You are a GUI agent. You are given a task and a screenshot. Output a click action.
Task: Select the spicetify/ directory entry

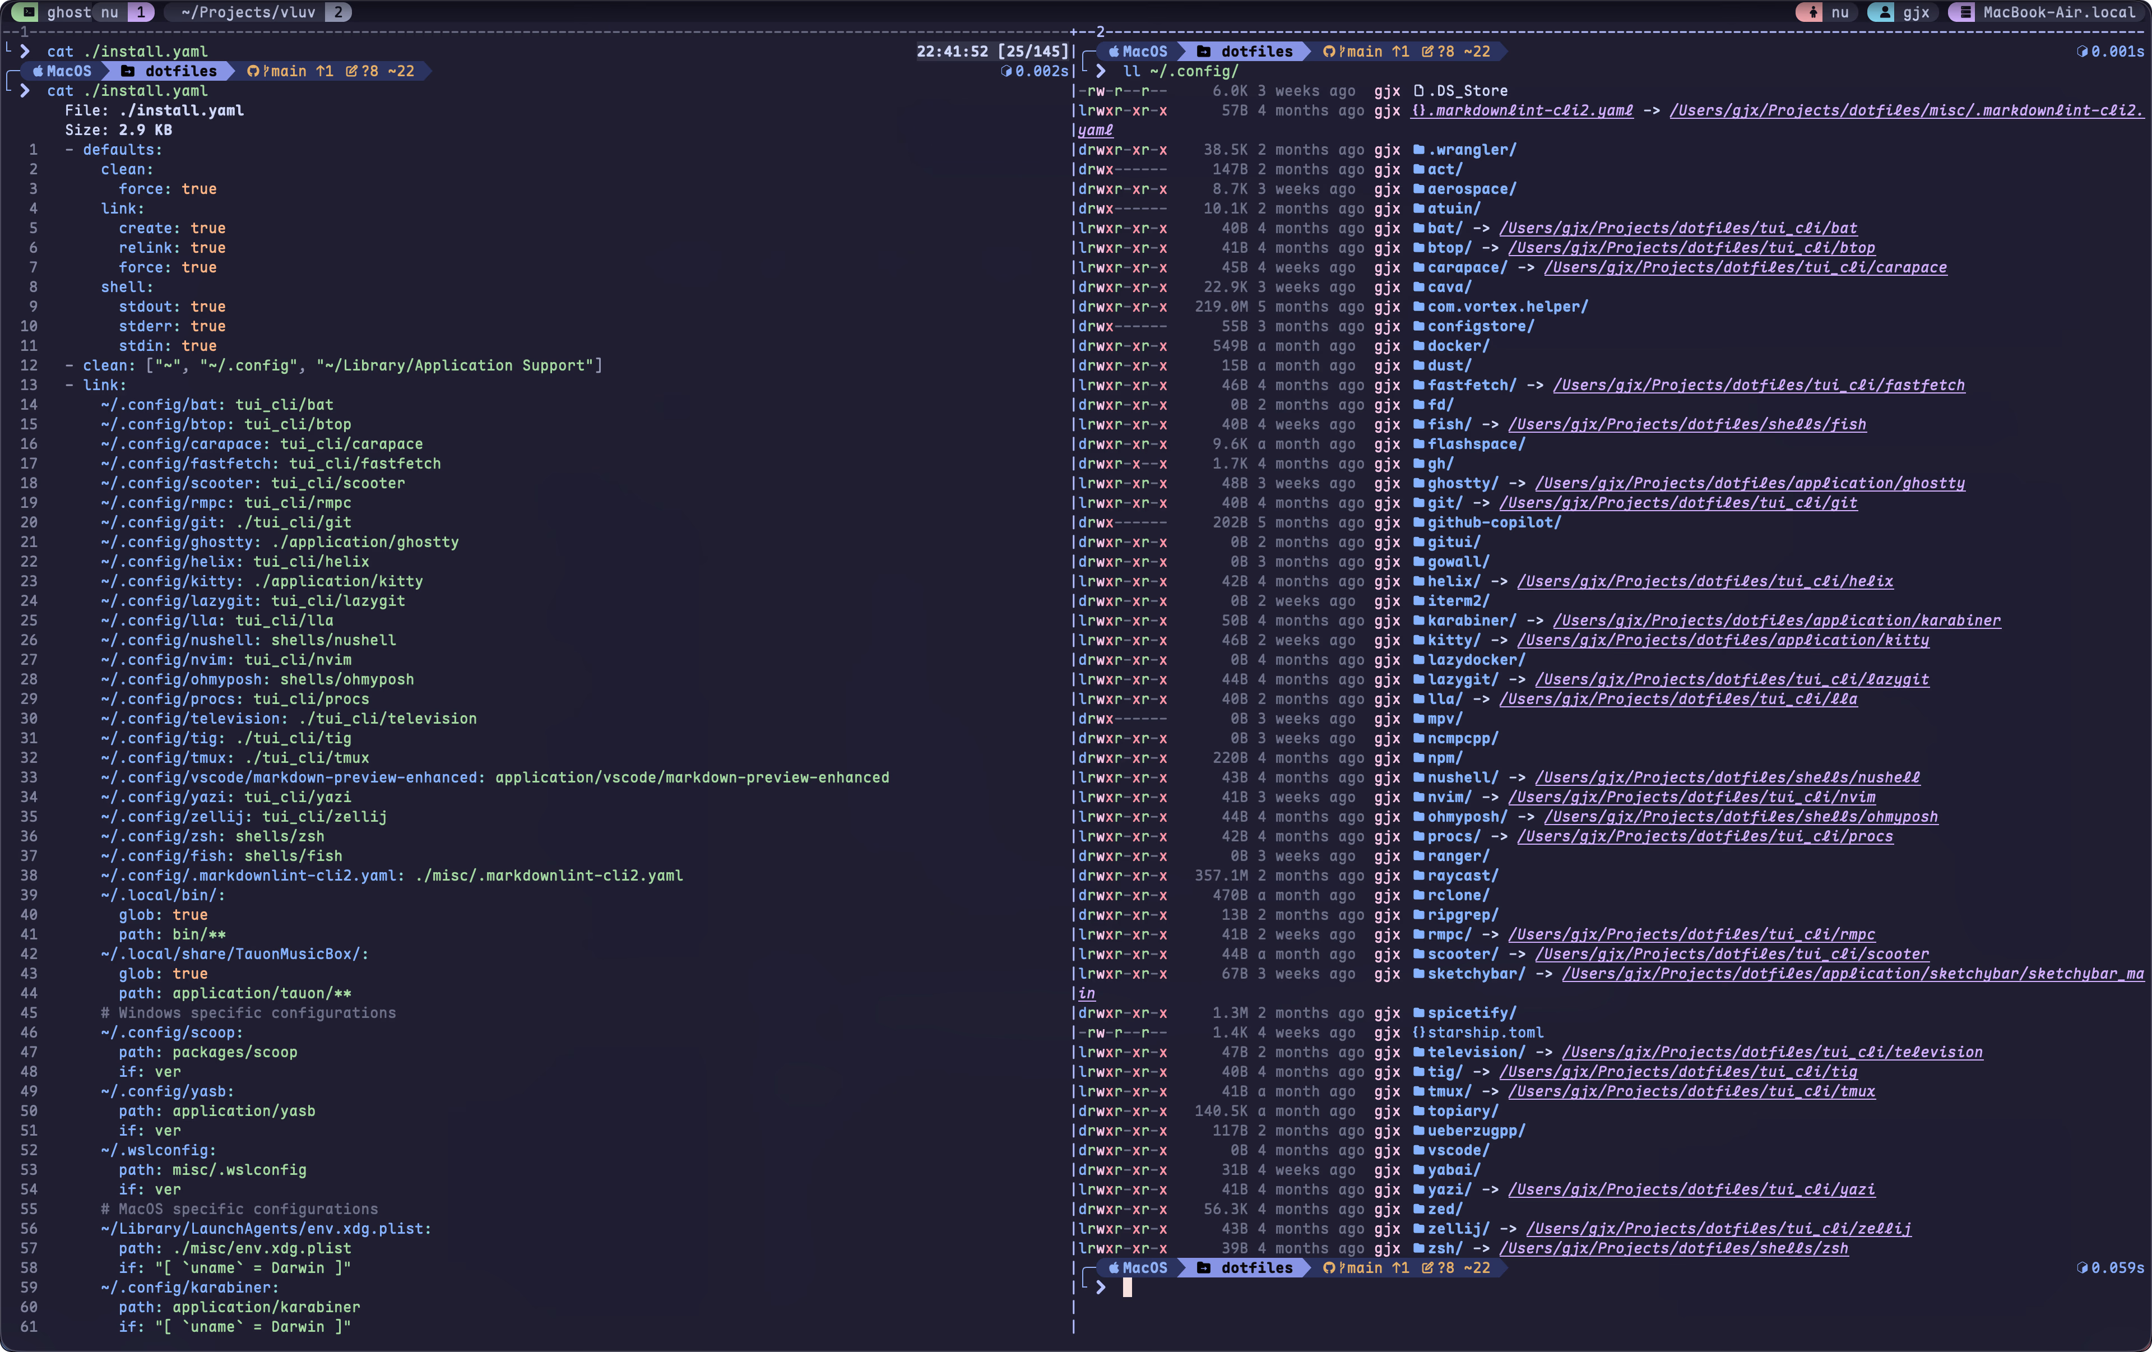[x=1471, y=1012]
